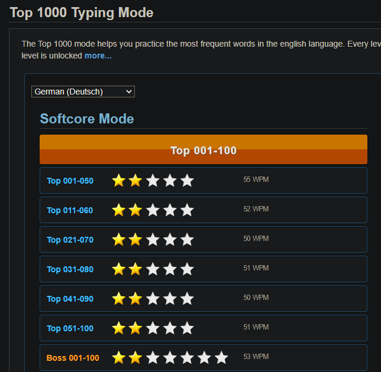
Task: Click first gold star in Top 051-100 row
Action: point(119,328)
